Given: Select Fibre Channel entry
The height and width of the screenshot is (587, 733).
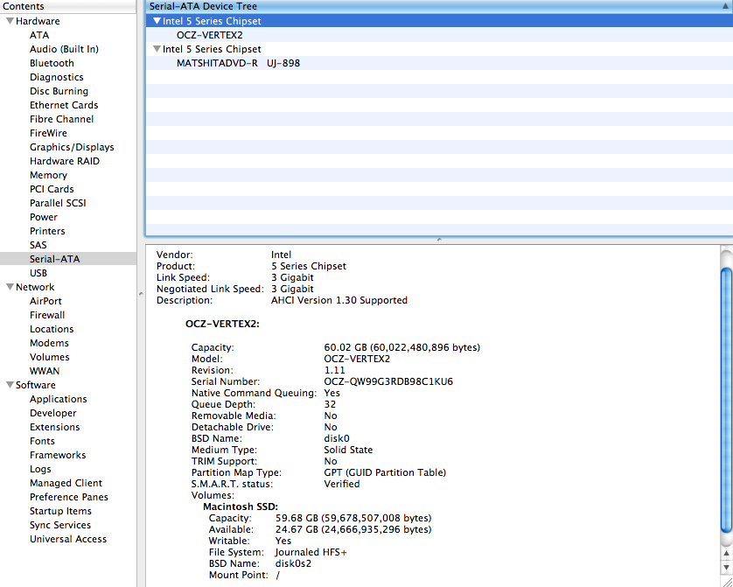Looking at the screenshot, I should (x=62, y=119).
